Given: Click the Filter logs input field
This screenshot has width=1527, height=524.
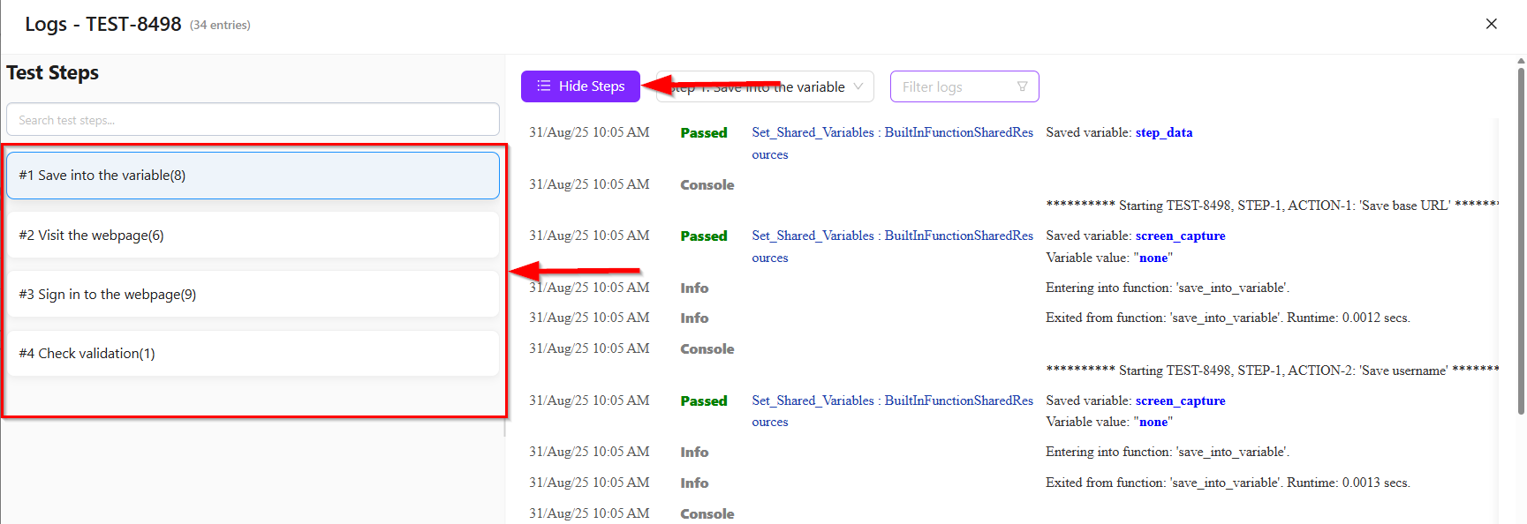Looking at the screenshot, I should point(954,86).
